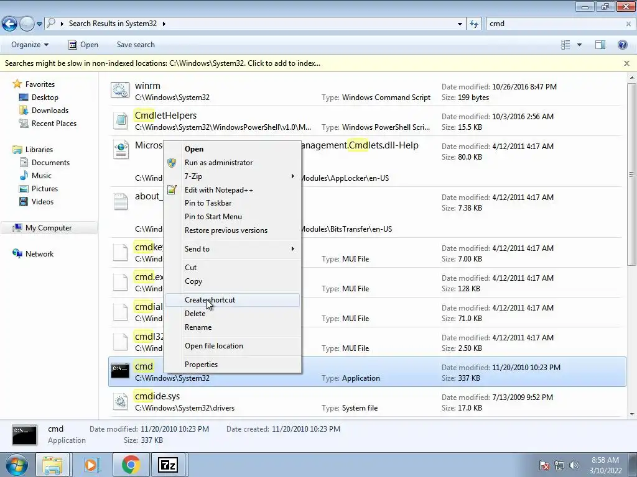Click the vertical scrollbar thumb

pyautogui.click(x=631, y=175)
